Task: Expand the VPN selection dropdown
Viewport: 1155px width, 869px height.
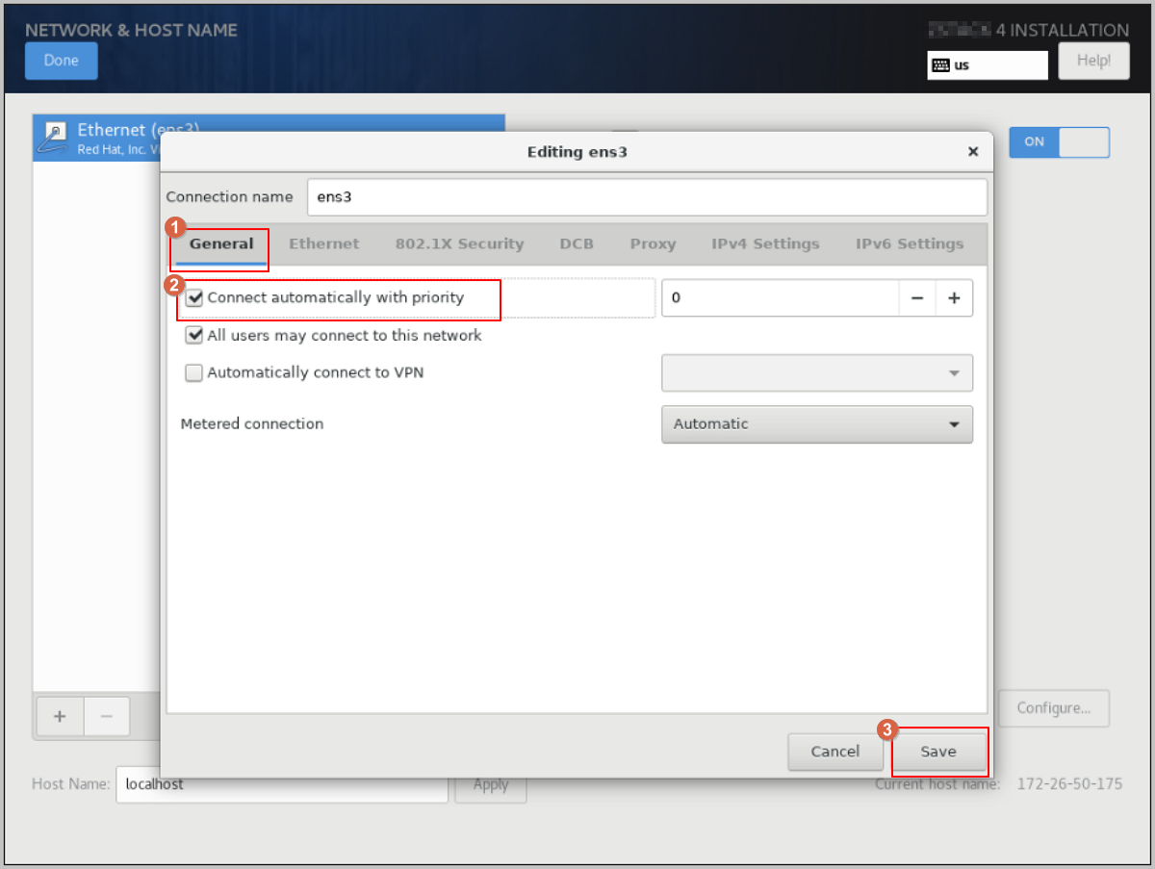Action: [816, 373]
